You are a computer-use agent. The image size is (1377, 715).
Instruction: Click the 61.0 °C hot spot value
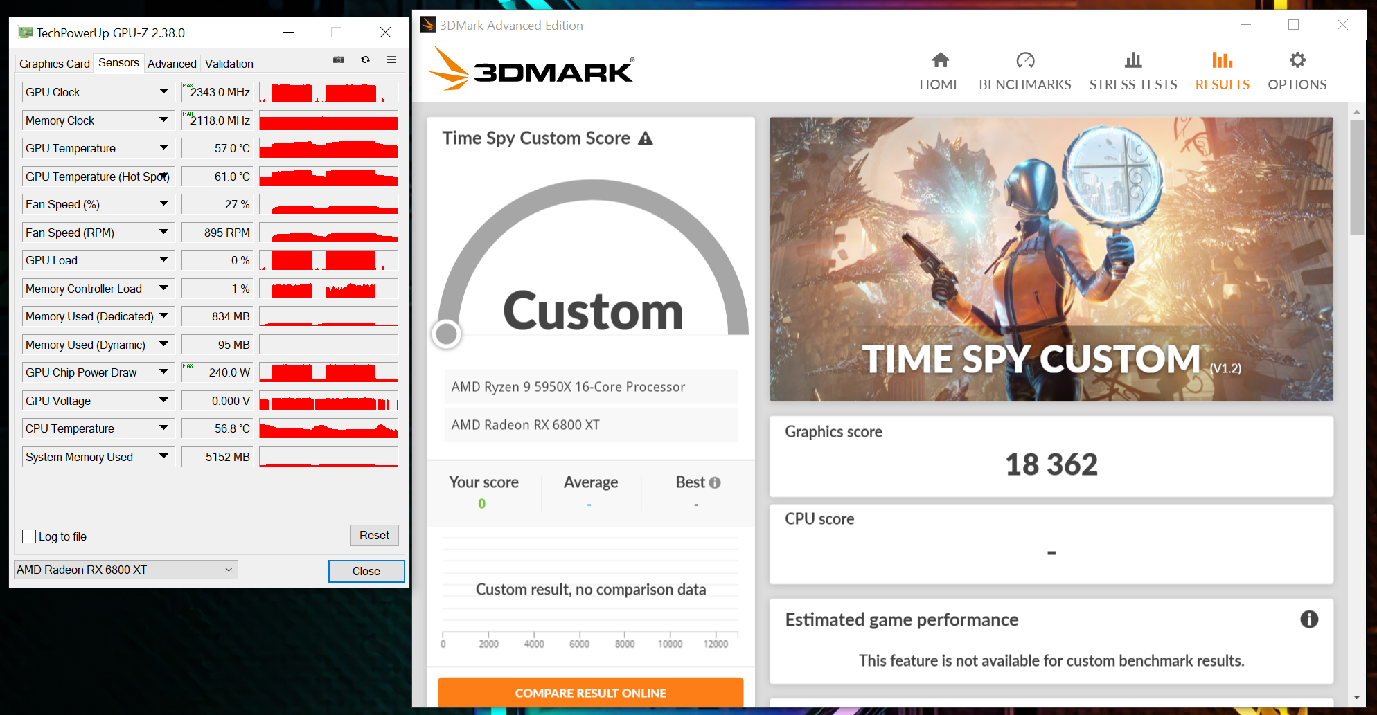click(x=217, y=176)
